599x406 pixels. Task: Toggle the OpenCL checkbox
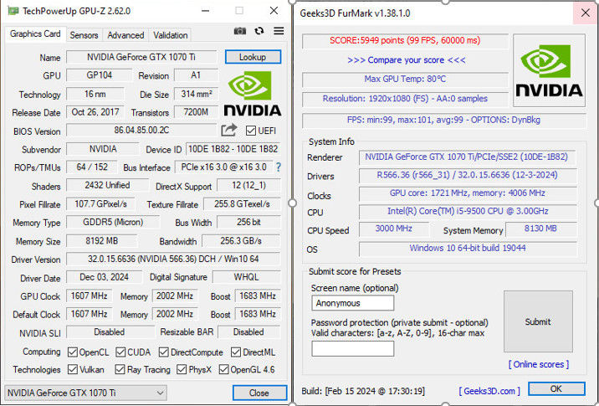tap(73, 352)
